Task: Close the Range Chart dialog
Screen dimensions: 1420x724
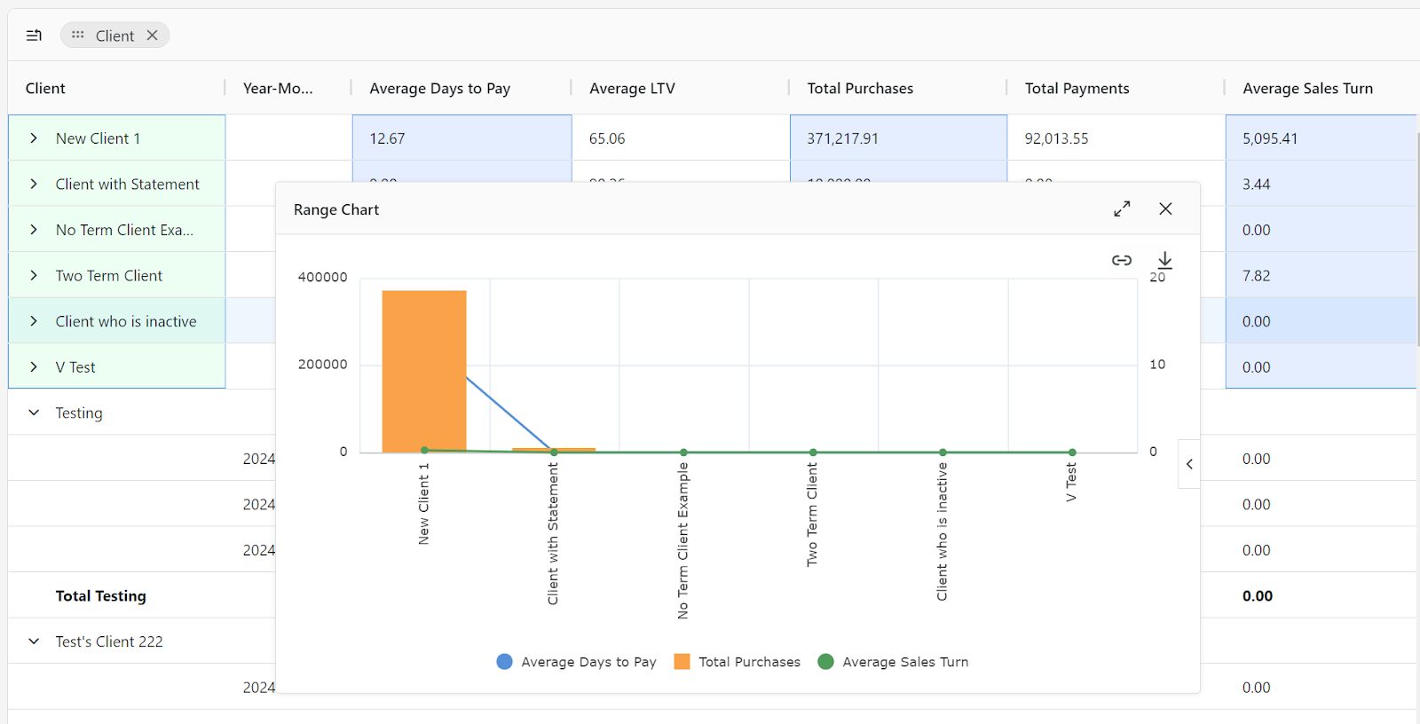Action: [1165, 209]
